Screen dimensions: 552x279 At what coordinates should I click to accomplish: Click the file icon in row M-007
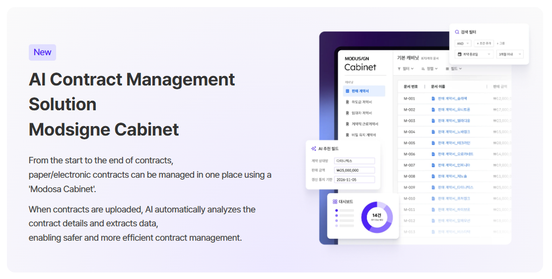[x=433, y=165]
